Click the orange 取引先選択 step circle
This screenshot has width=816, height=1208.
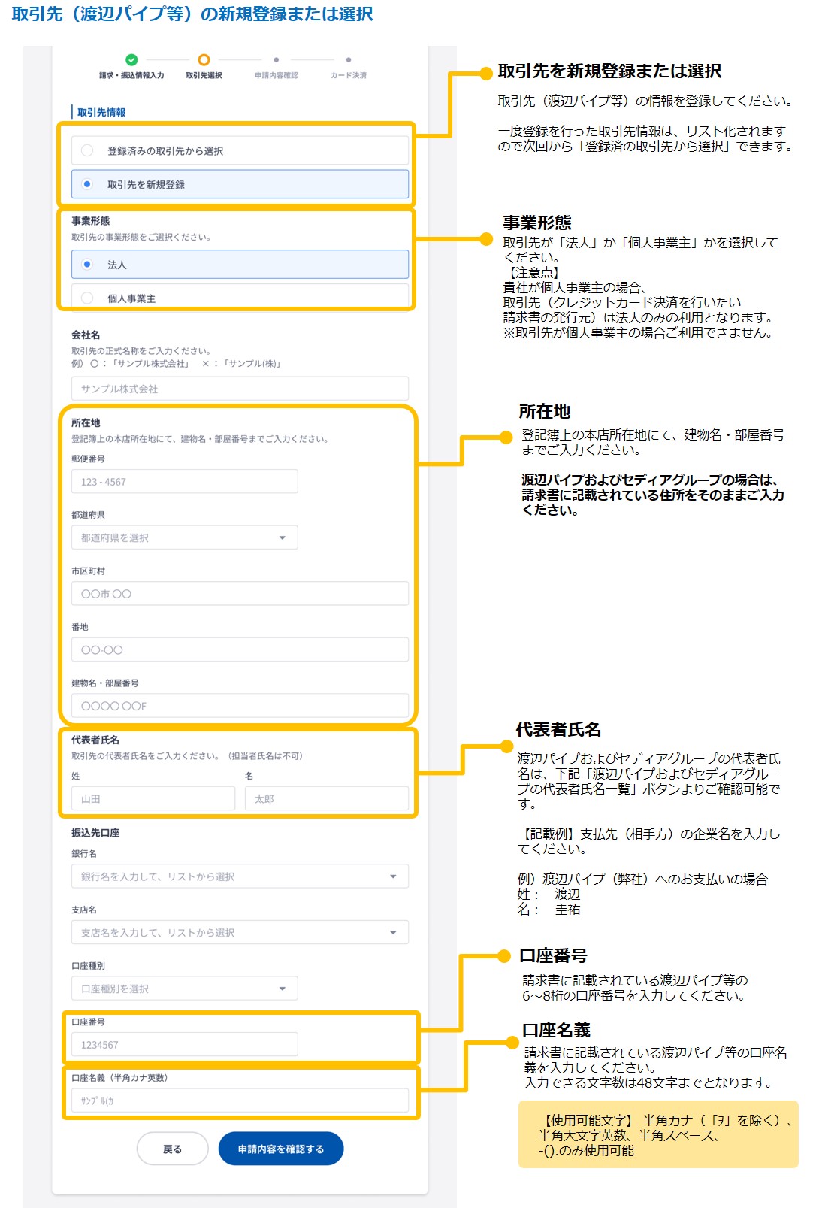pos(204,60)
